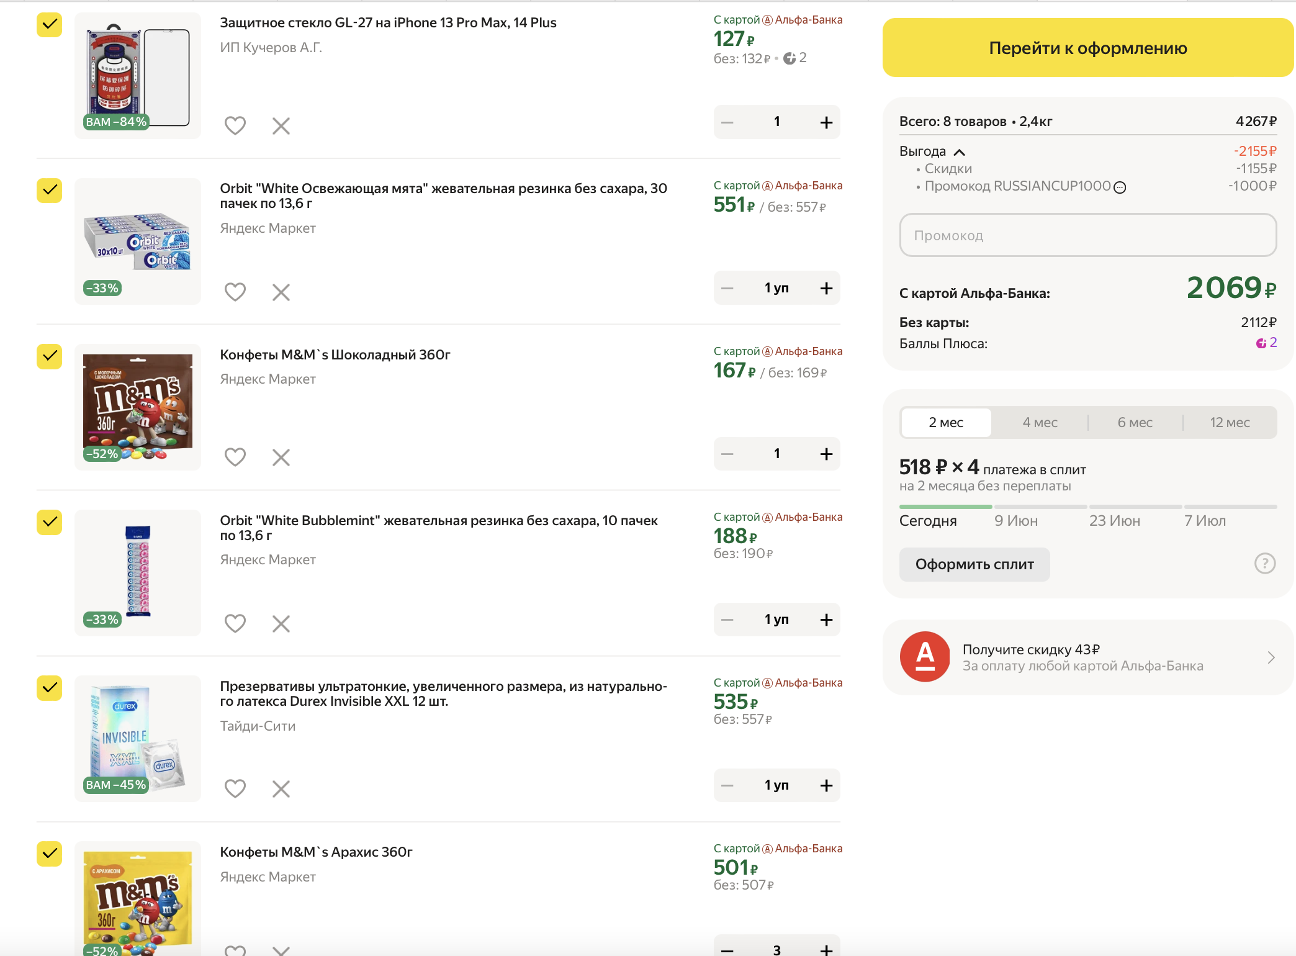1296x956 pixels.
Task: Open Durex Invisible XXL product title
Action: point(443,693)
